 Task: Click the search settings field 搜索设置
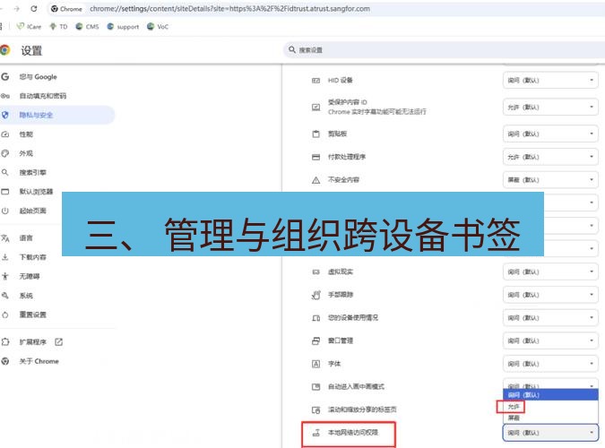[x=444, y=50]
